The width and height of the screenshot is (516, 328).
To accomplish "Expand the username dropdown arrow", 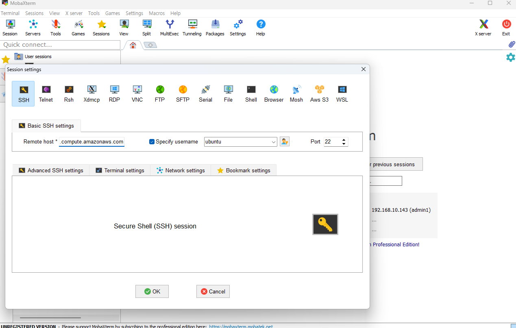I will click(274, 142).
